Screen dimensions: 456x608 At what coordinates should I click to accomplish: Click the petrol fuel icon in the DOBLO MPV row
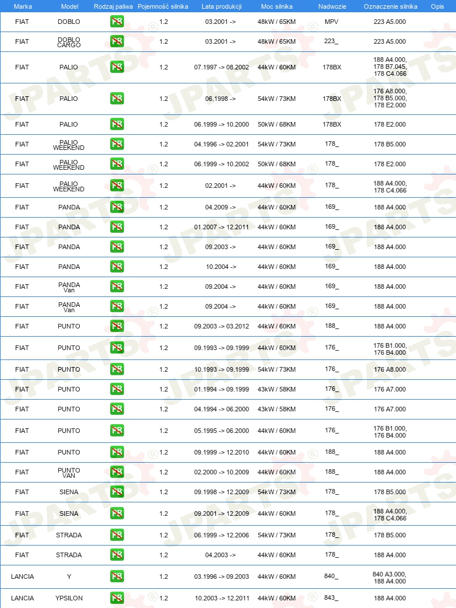click(x=117, y=22)
